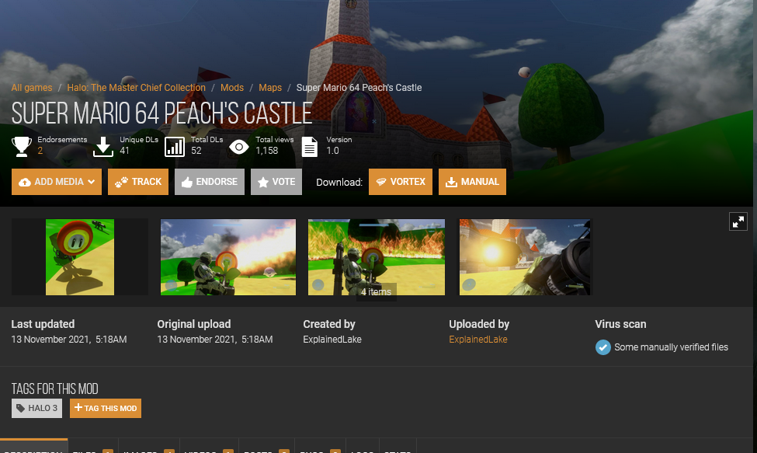This screenshot has height=453, width=757.
Task: Vote for this mod
Action: 276,182
